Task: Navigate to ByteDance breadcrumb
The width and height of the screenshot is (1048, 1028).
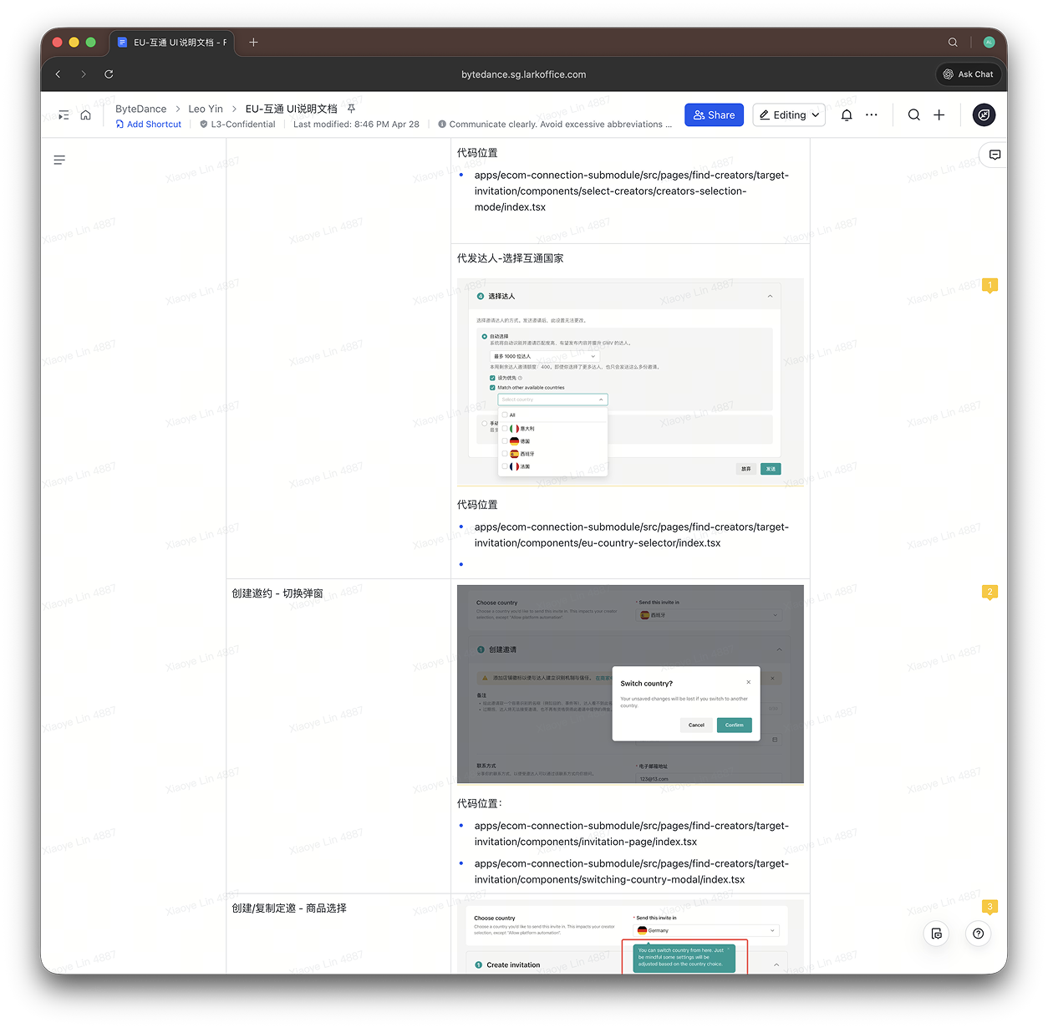Action: pyautogui.click(x=141, y=109)
